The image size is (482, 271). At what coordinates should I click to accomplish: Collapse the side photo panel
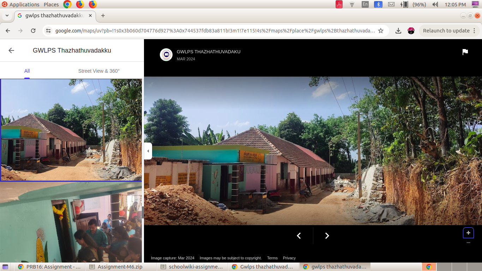148,151
